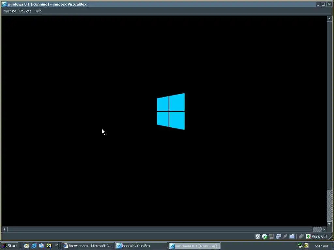Viewport: 334px width, 250px height.
Task: Click the right arrow of horizontal scrollbar
Action: coord(324,229)
